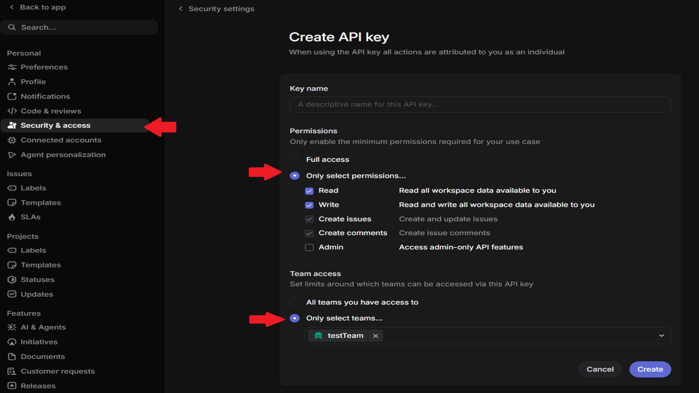The image size is (699, 393).
Task: Go back via Back to app
Action: pyautogui.click(x=38, y=7)
